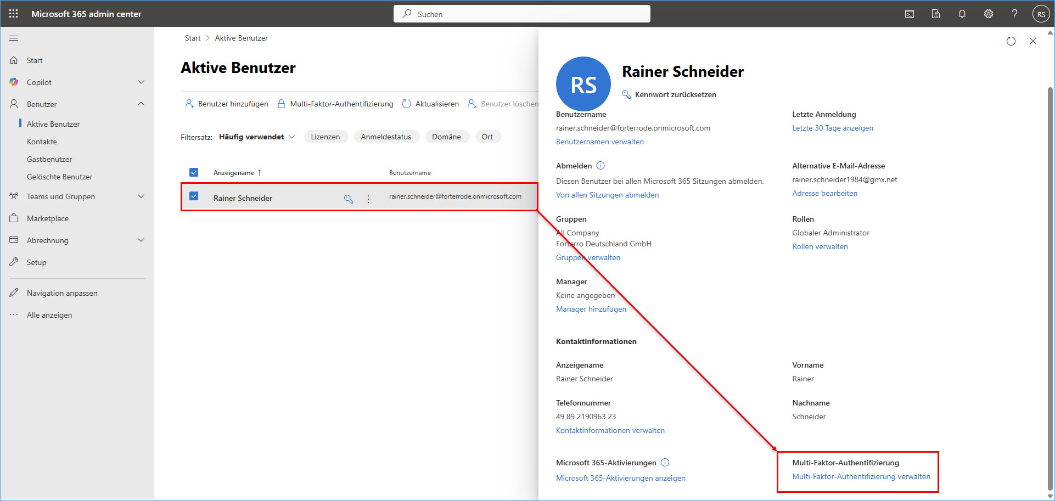Close the Rainer Schneider details panel
The height and width of the screenshot is (501, 1055).
1033,41
